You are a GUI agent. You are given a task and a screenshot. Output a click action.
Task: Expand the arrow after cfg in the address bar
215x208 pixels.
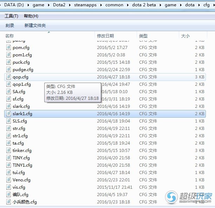(214, 5)
